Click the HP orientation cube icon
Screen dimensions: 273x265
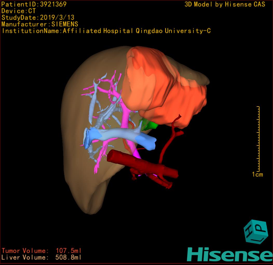point(256,231)
